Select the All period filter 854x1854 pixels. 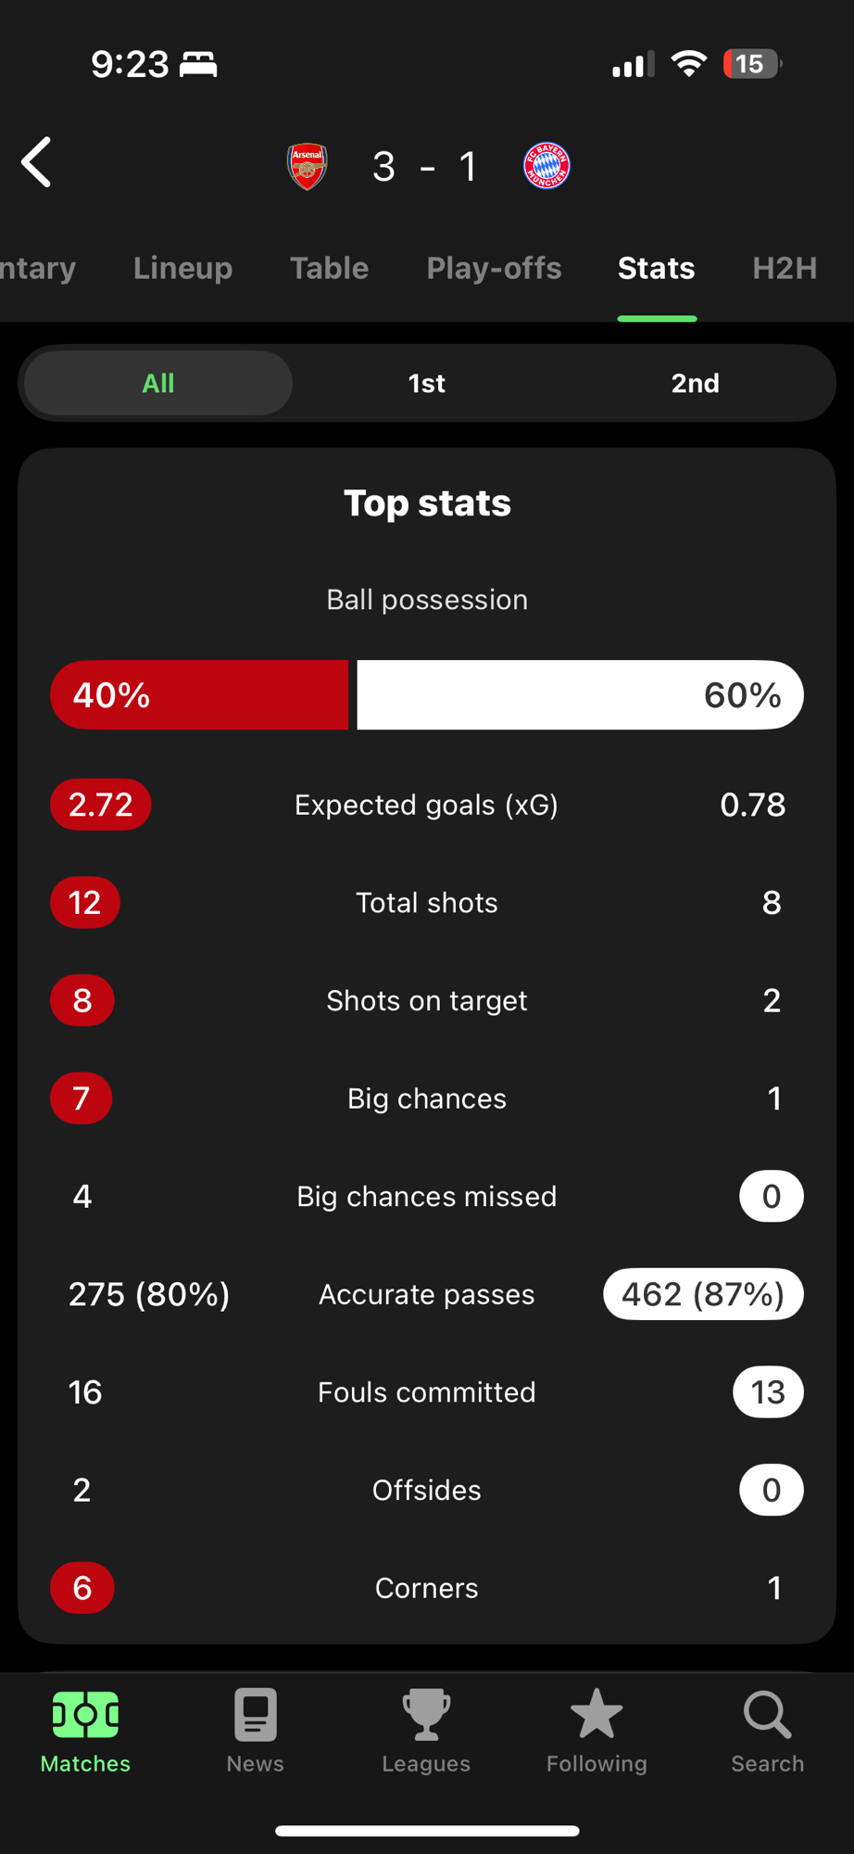coord(158,383)
